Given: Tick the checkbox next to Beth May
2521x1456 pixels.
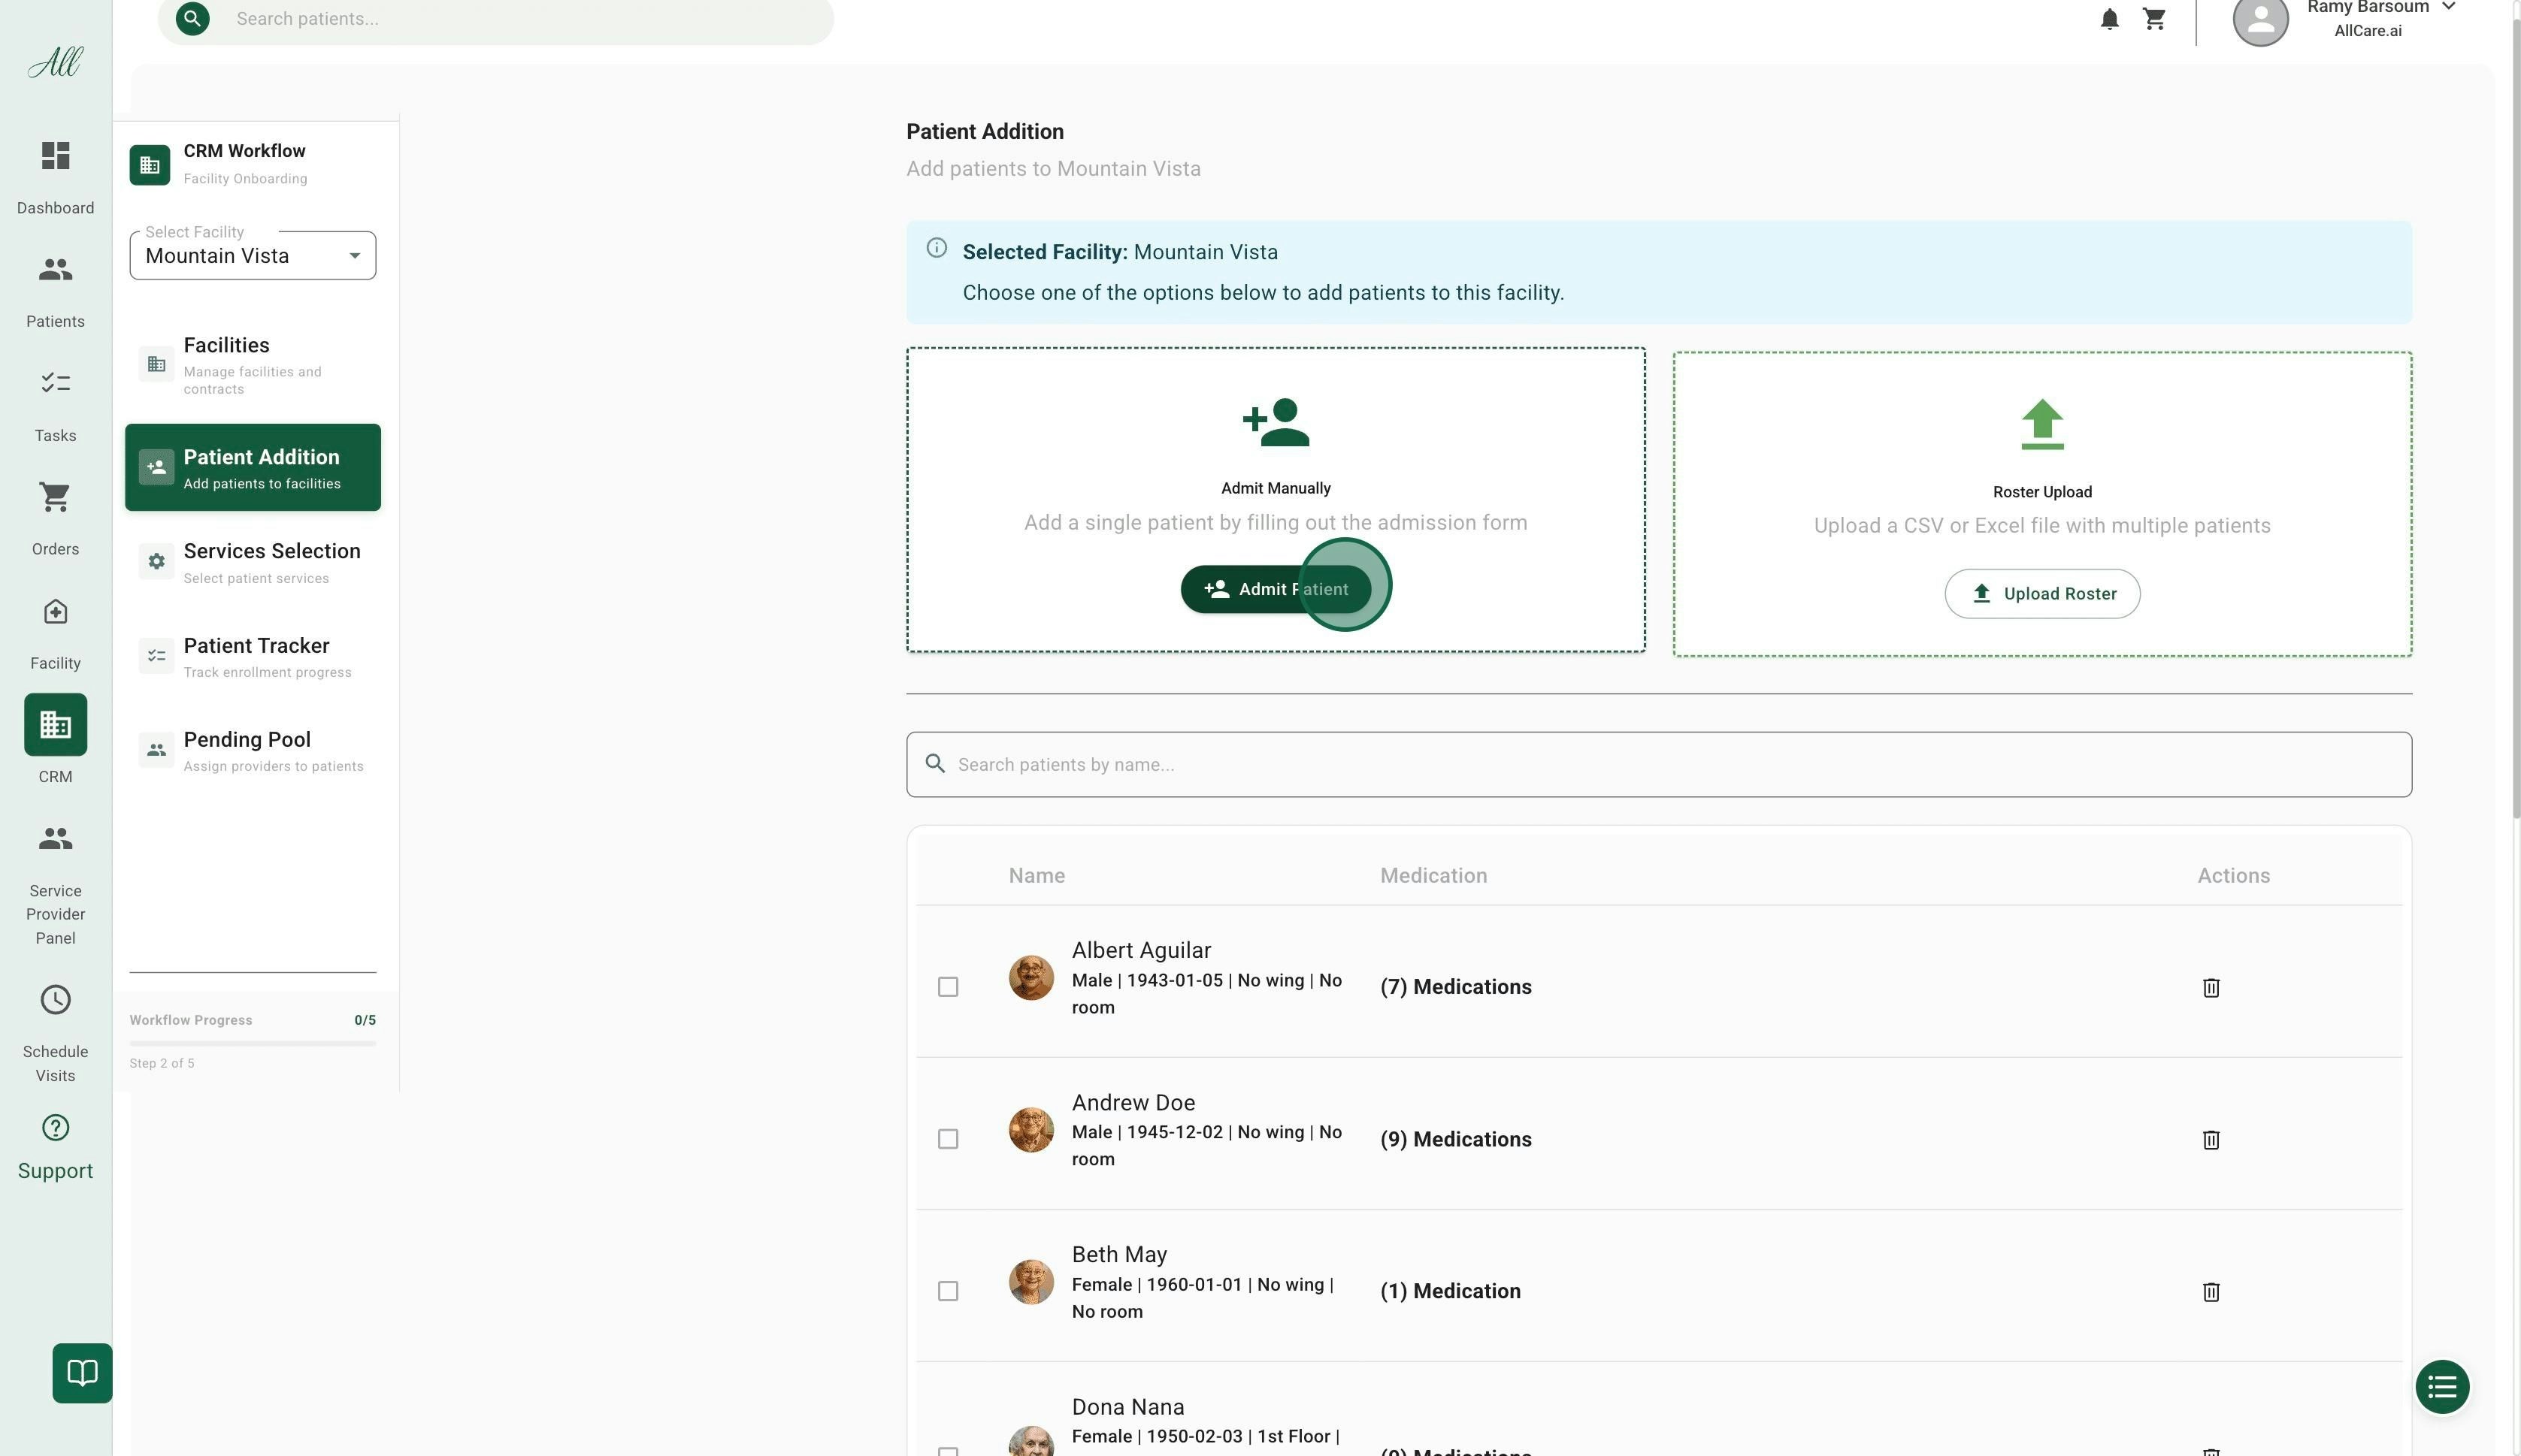Looking at the screenshot, I should tap(947, 1291).
